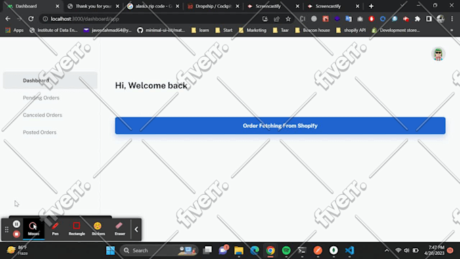This screenshot has height=259, width=460.
Task: Open a new browser tab
Action: point(371,6)
